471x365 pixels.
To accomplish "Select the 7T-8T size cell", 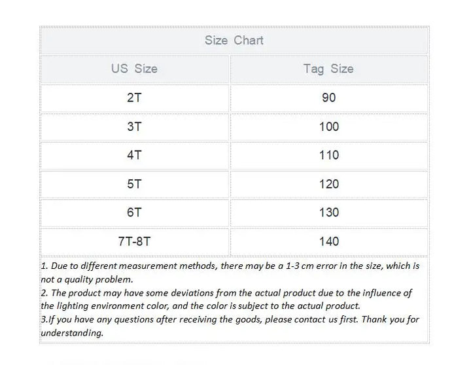I will [x=134, y=241].
